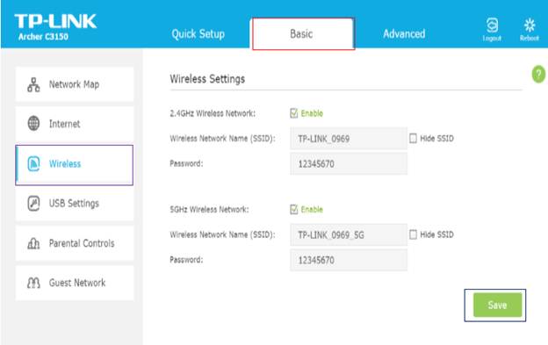
Task: Click the Wireless icon in sidebar
Action: coord(33,164)
